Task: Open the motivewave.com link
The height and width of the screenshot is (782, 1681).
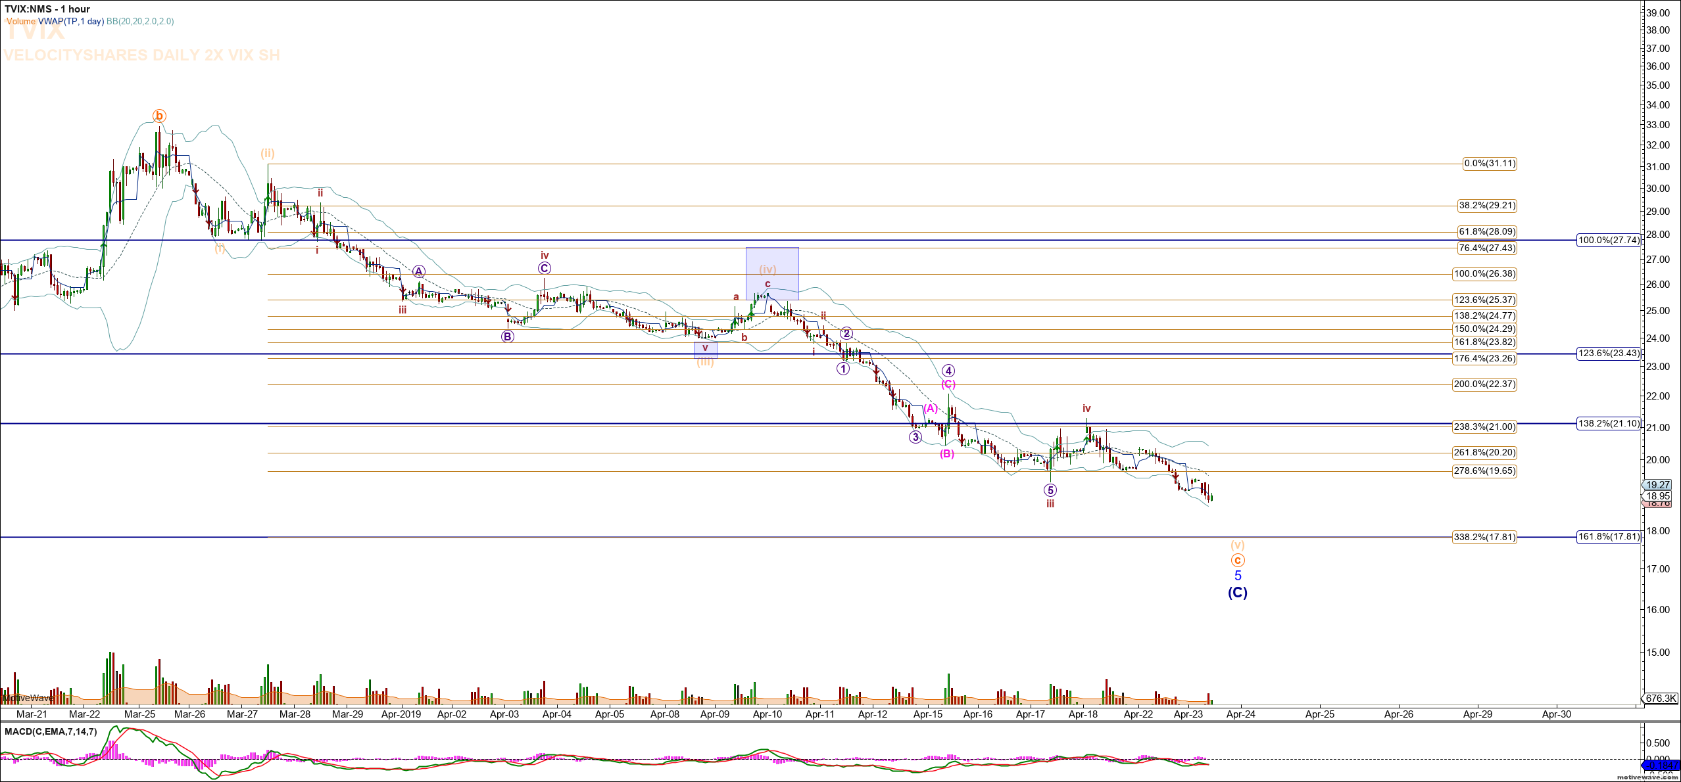Action: click(x=1647, y=777)
